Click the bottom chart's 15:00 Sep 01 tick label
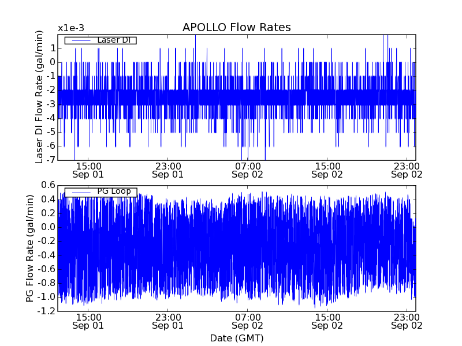462x346 pixels. 88,322
